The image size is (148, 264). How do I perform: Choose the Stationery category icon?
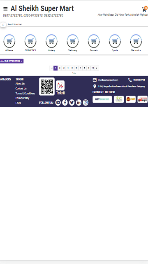pyautogui.click(x=72, y=41)
